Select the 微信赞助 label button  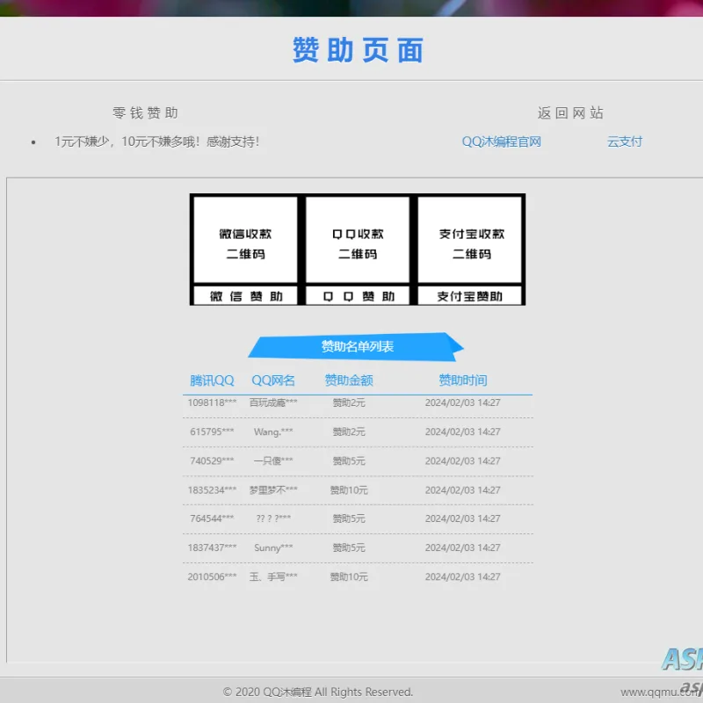(245, 296)
